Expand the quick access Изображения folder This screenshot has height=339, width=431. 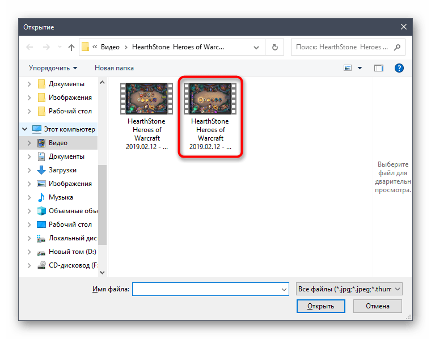pyautogui.click(x=29, y=98)
